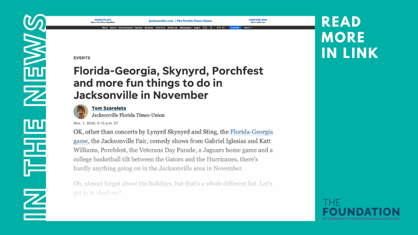Viewport: 418px width, 235px height.
Task: Open the Marketplace classifieds link
Action: pyautogui.click(x=103, y=21)
